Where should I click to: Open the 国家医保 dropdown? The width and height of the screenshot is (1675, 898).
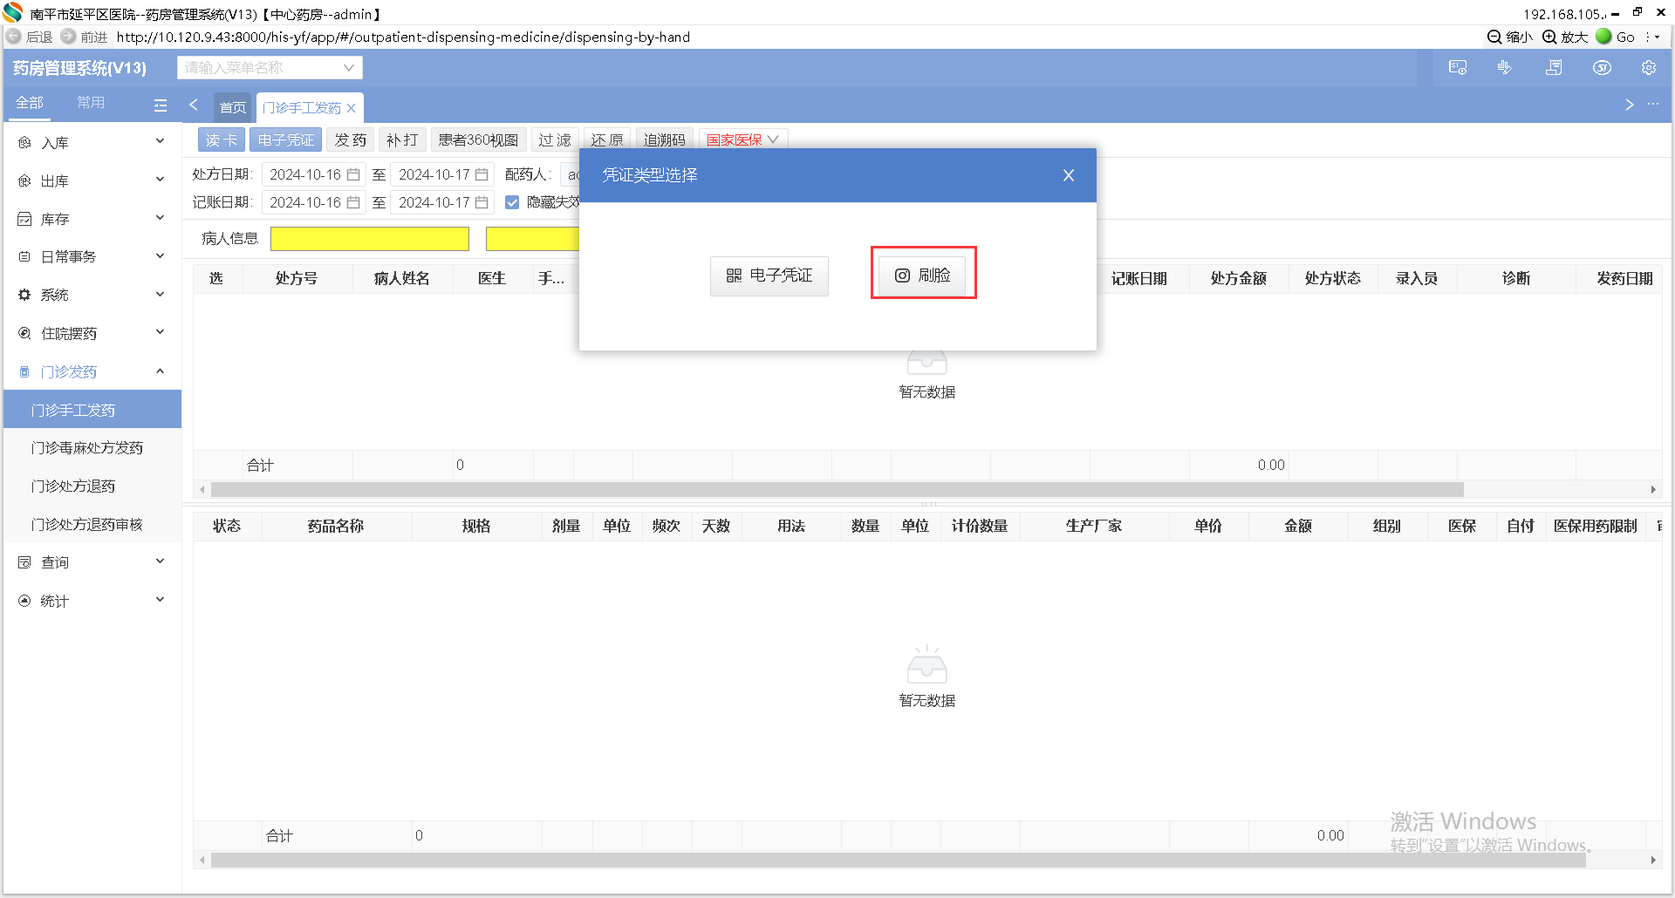(743, 140)
